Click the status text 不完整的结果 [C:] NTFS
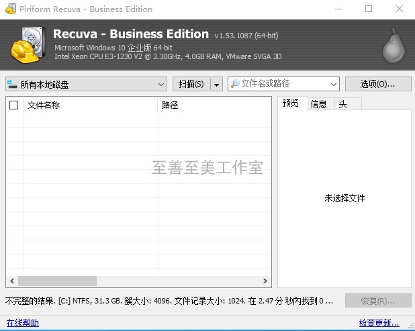The width and height of the screenshot is (415, 331). pos(169,301)
